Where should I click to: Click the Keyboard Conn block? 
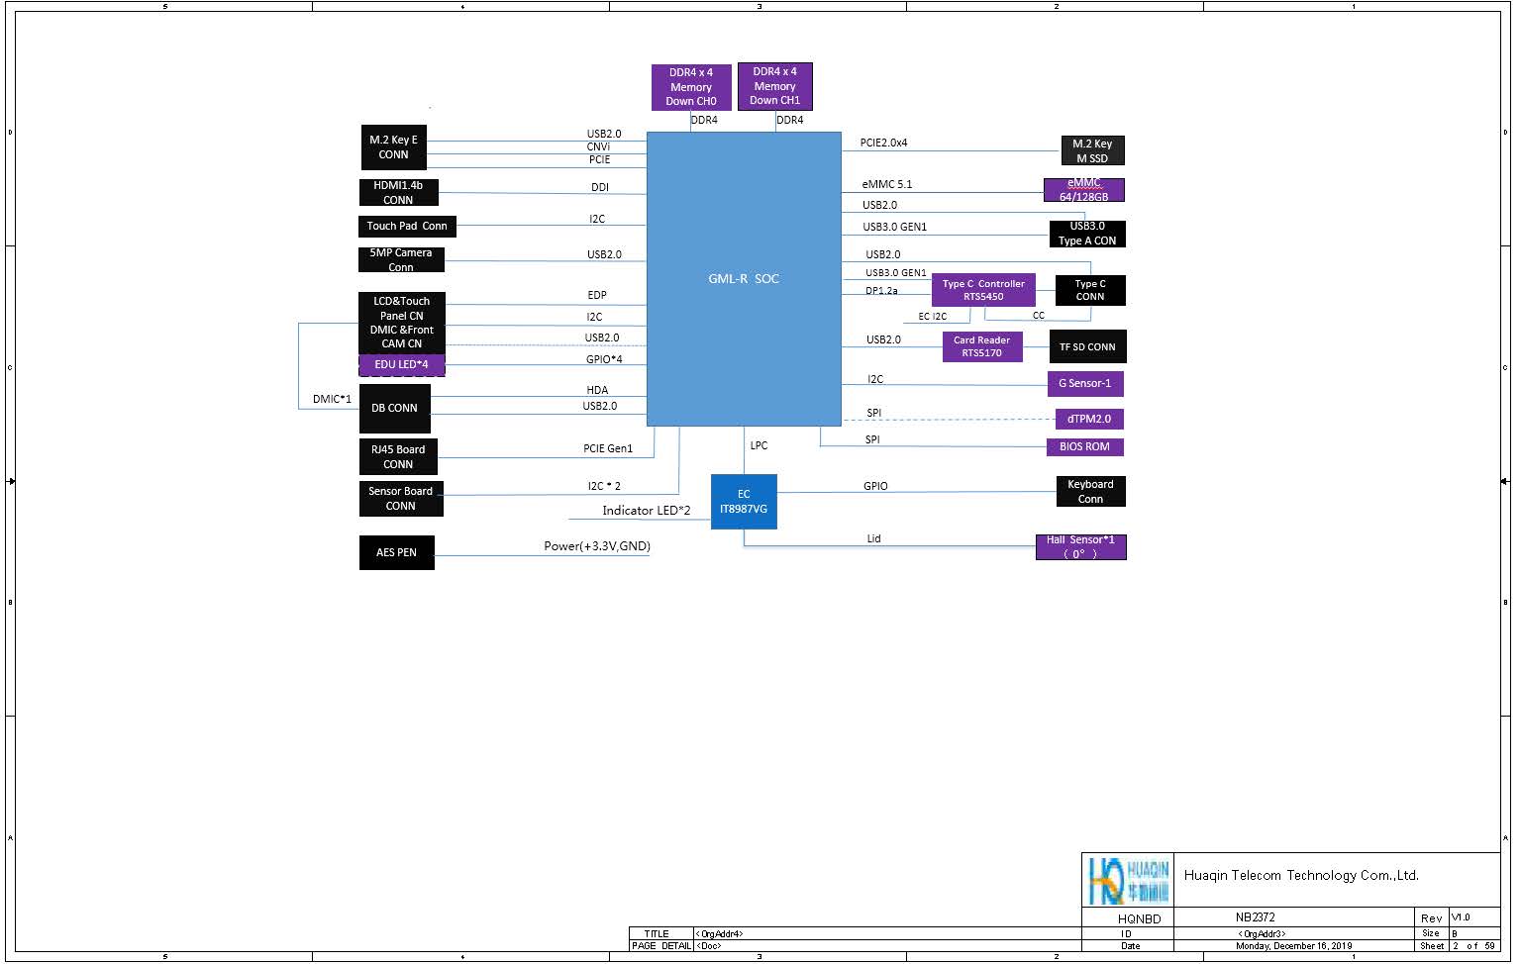(x=1090, y=491)
